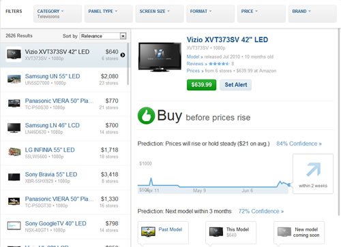This screenshot has width=341, height=247.
Task: Open the Category filter dropdown
Action: click(x=57, y=14)
